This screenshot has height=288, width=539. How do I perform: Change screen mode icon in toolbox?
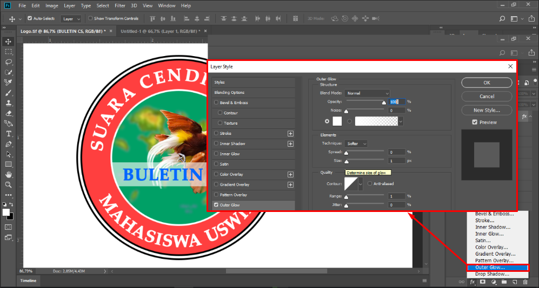coord(8,237)
